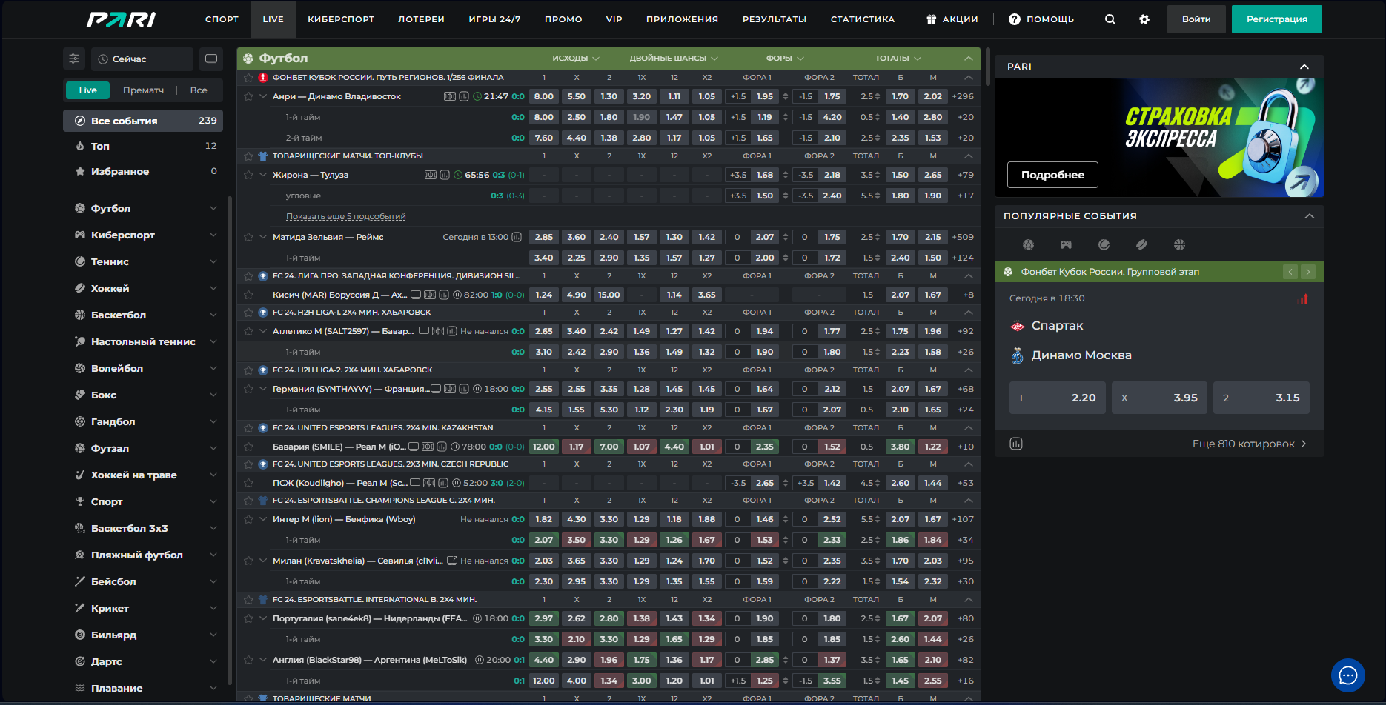Show previous popular event arrow
Viewport: 1386px width, 705px height.
click(1290, 272)
